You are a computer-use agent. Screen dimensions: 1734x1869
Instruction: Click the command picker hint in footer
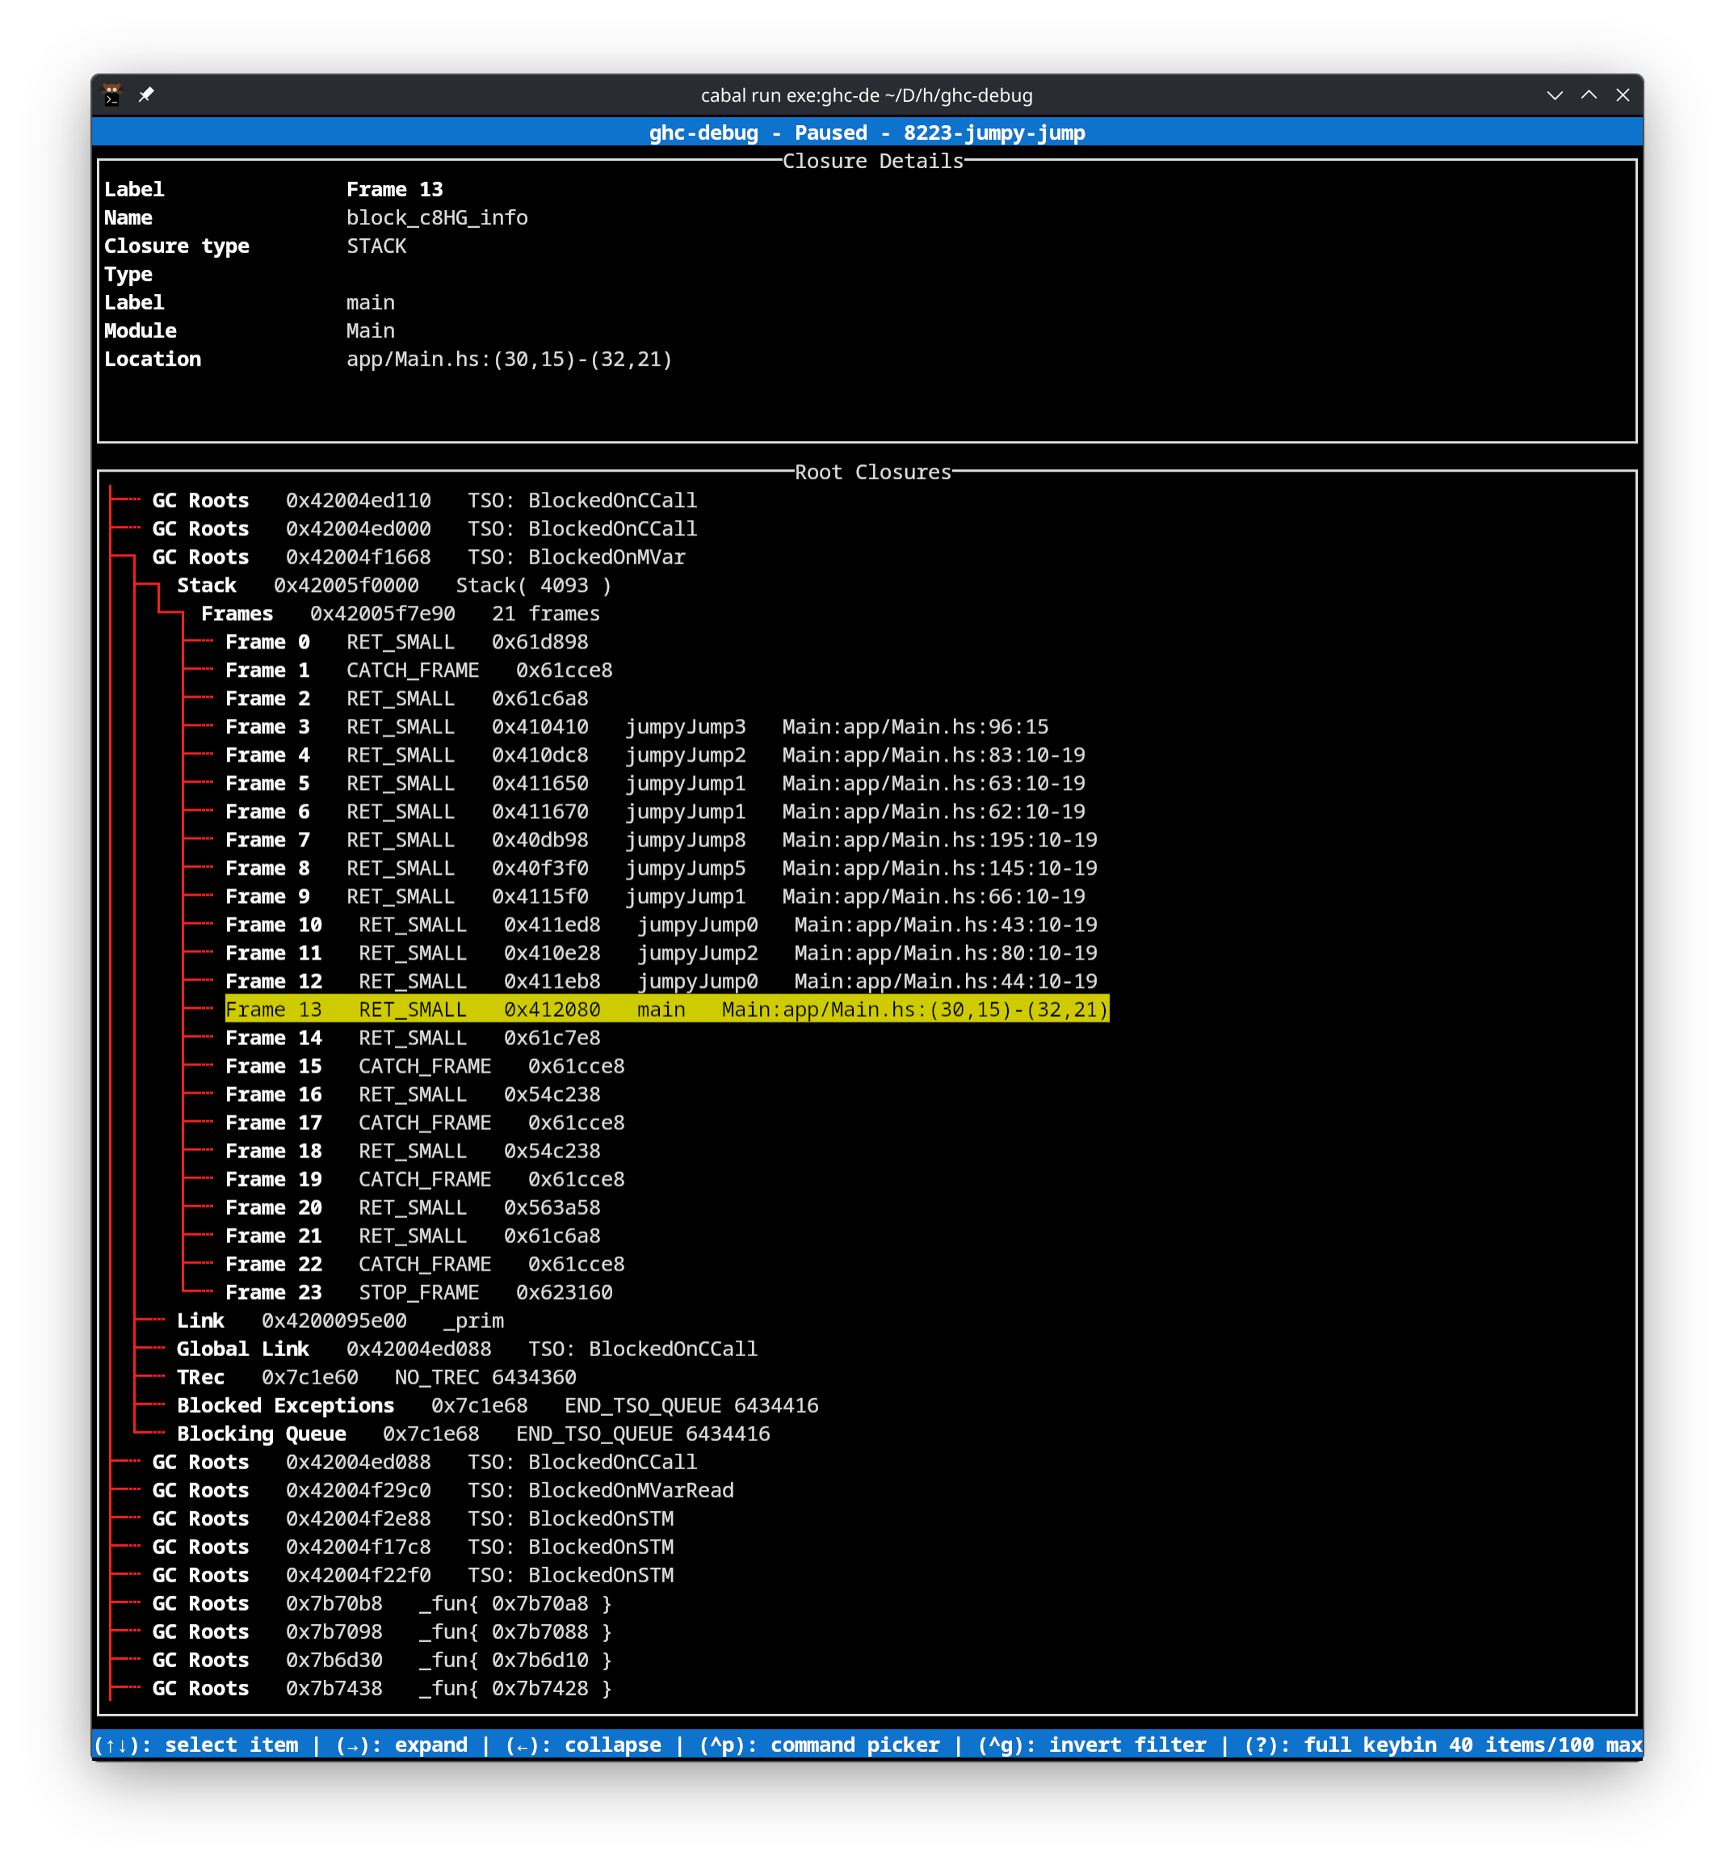[x=819, y=1745]
